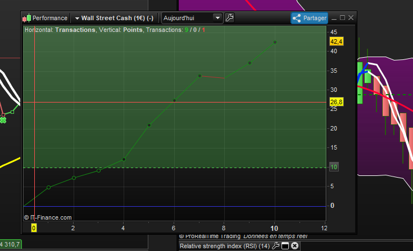Click the data point at transaction 5
This screenshot has width=413, height=251.
click(x=149, y=125)
